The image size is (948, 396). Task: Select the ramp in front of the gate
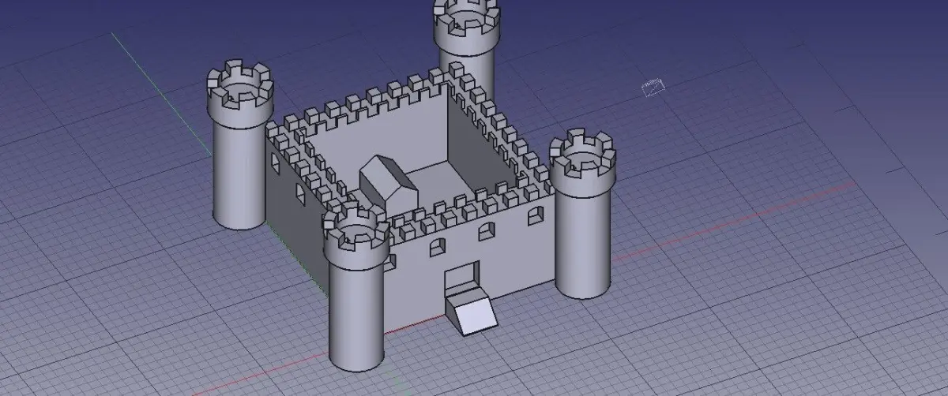tap(472, 312)
